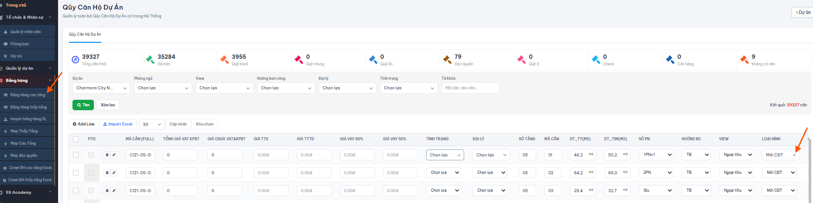Screen dimensions: 813x203
Task: Open the Đại lý filter dropdown
Action: coord(348,88)
